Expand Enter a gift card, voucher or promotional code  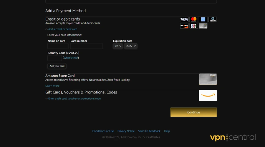click(x=74, y=99)
